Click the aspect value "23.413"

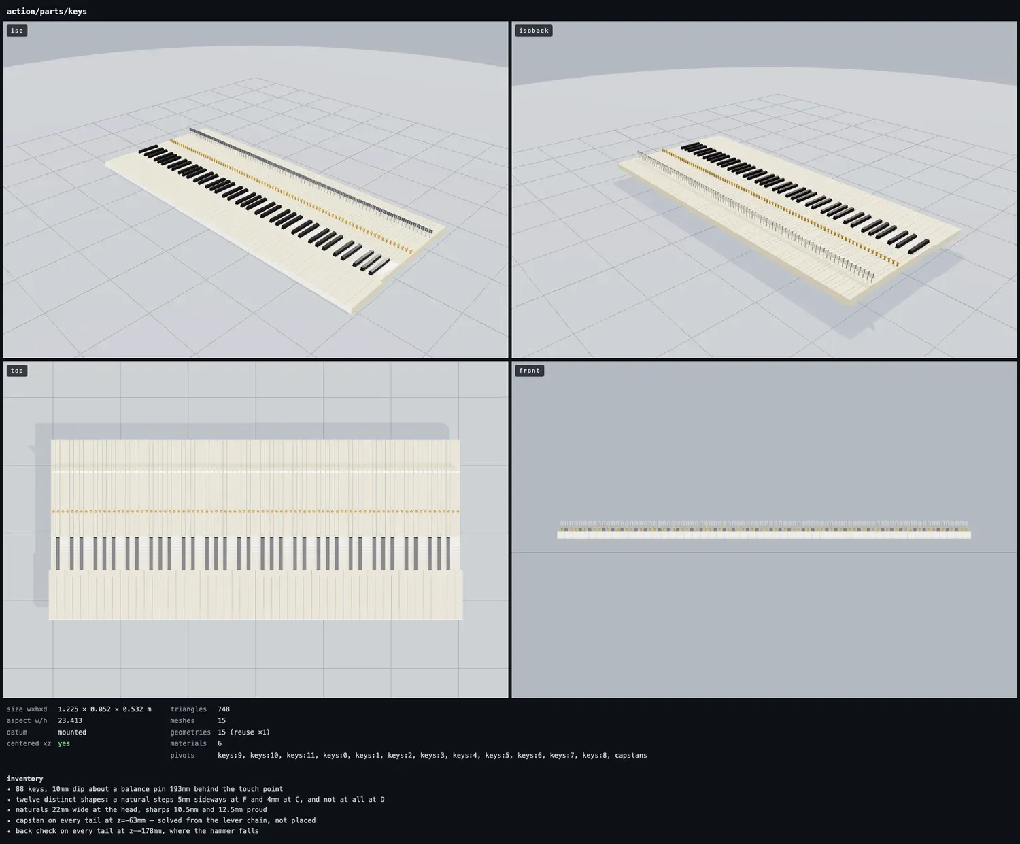(x=70, y=721)
